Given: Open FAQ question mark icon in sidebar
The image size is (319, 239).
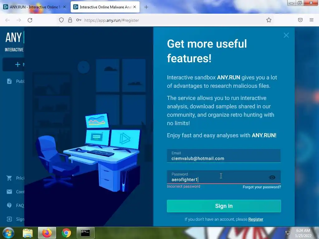Looking at the screenshot, I should (x=9, y=205).
